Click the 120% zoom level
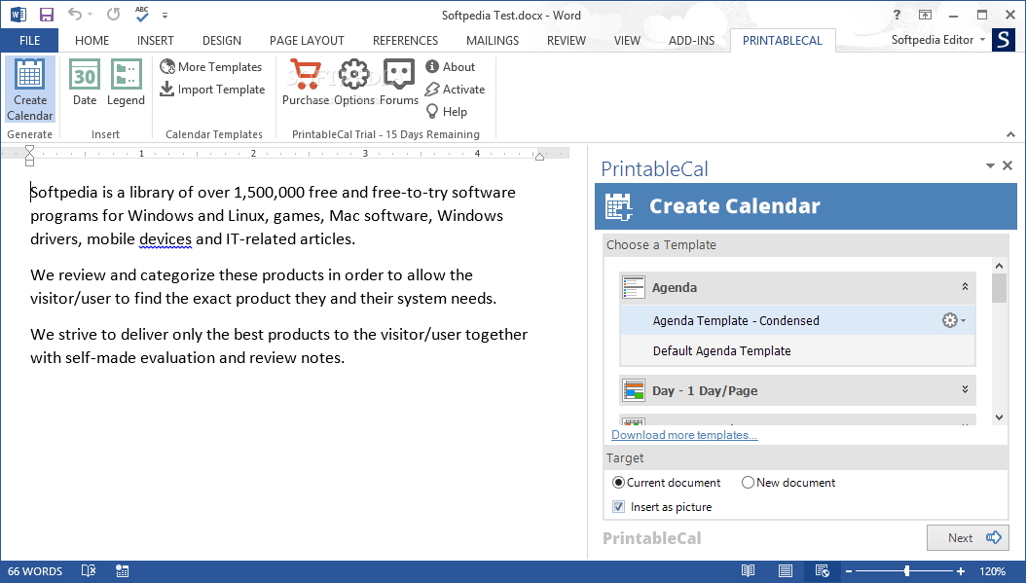This screenshot has width=1026, height=583. click(x=992, y=571)
